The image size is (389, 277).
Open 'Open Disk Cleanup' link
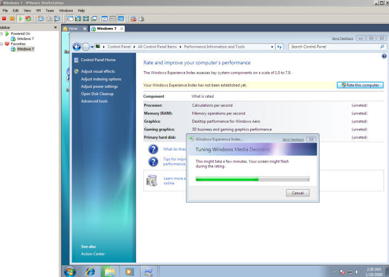(x=97, y=94)
